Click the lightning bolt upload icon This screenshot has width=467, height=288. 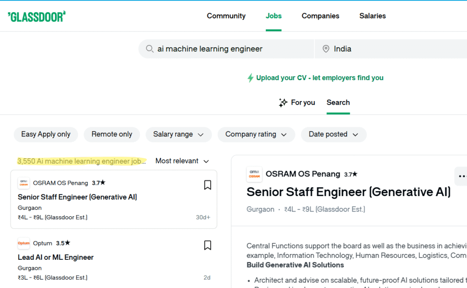pyautogui.click(x=250, y=78)
